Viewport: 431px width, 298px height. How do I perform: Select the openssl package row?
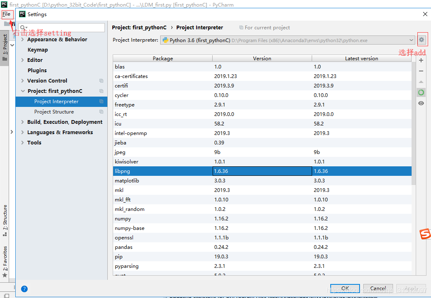[x=262, y=237]
